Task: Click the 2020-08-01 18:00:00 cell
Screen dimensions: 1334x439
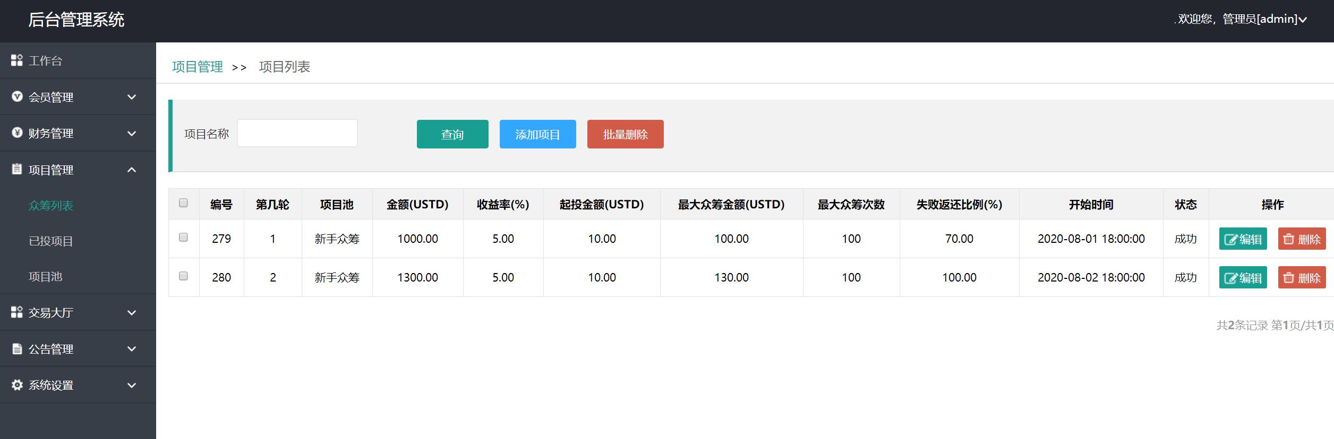Action: [x=1091, y=239]
